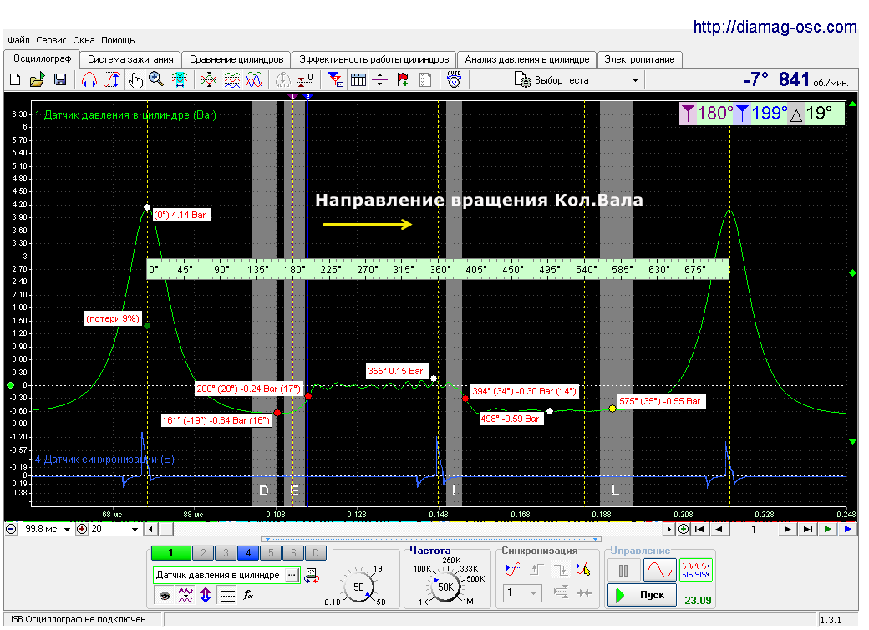Toggle channel D button

point(315,553)
